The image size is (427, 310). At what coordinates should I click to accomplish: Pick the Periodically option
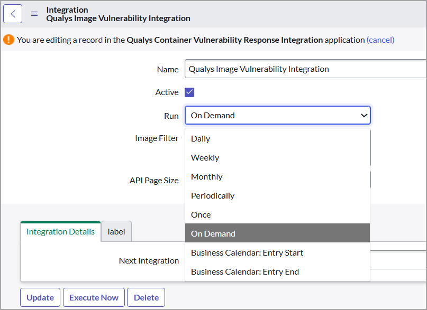[213, 195]
